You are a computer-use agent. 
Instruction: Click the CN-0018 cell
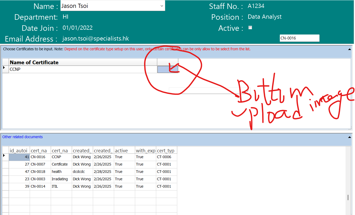click(40, 172)
